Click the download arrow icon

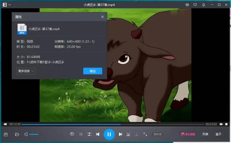coord(137,134)
